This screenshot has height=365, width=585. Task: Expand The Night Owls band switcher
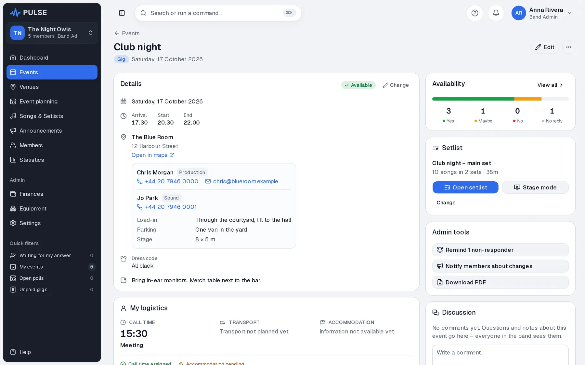click(52, 33)
